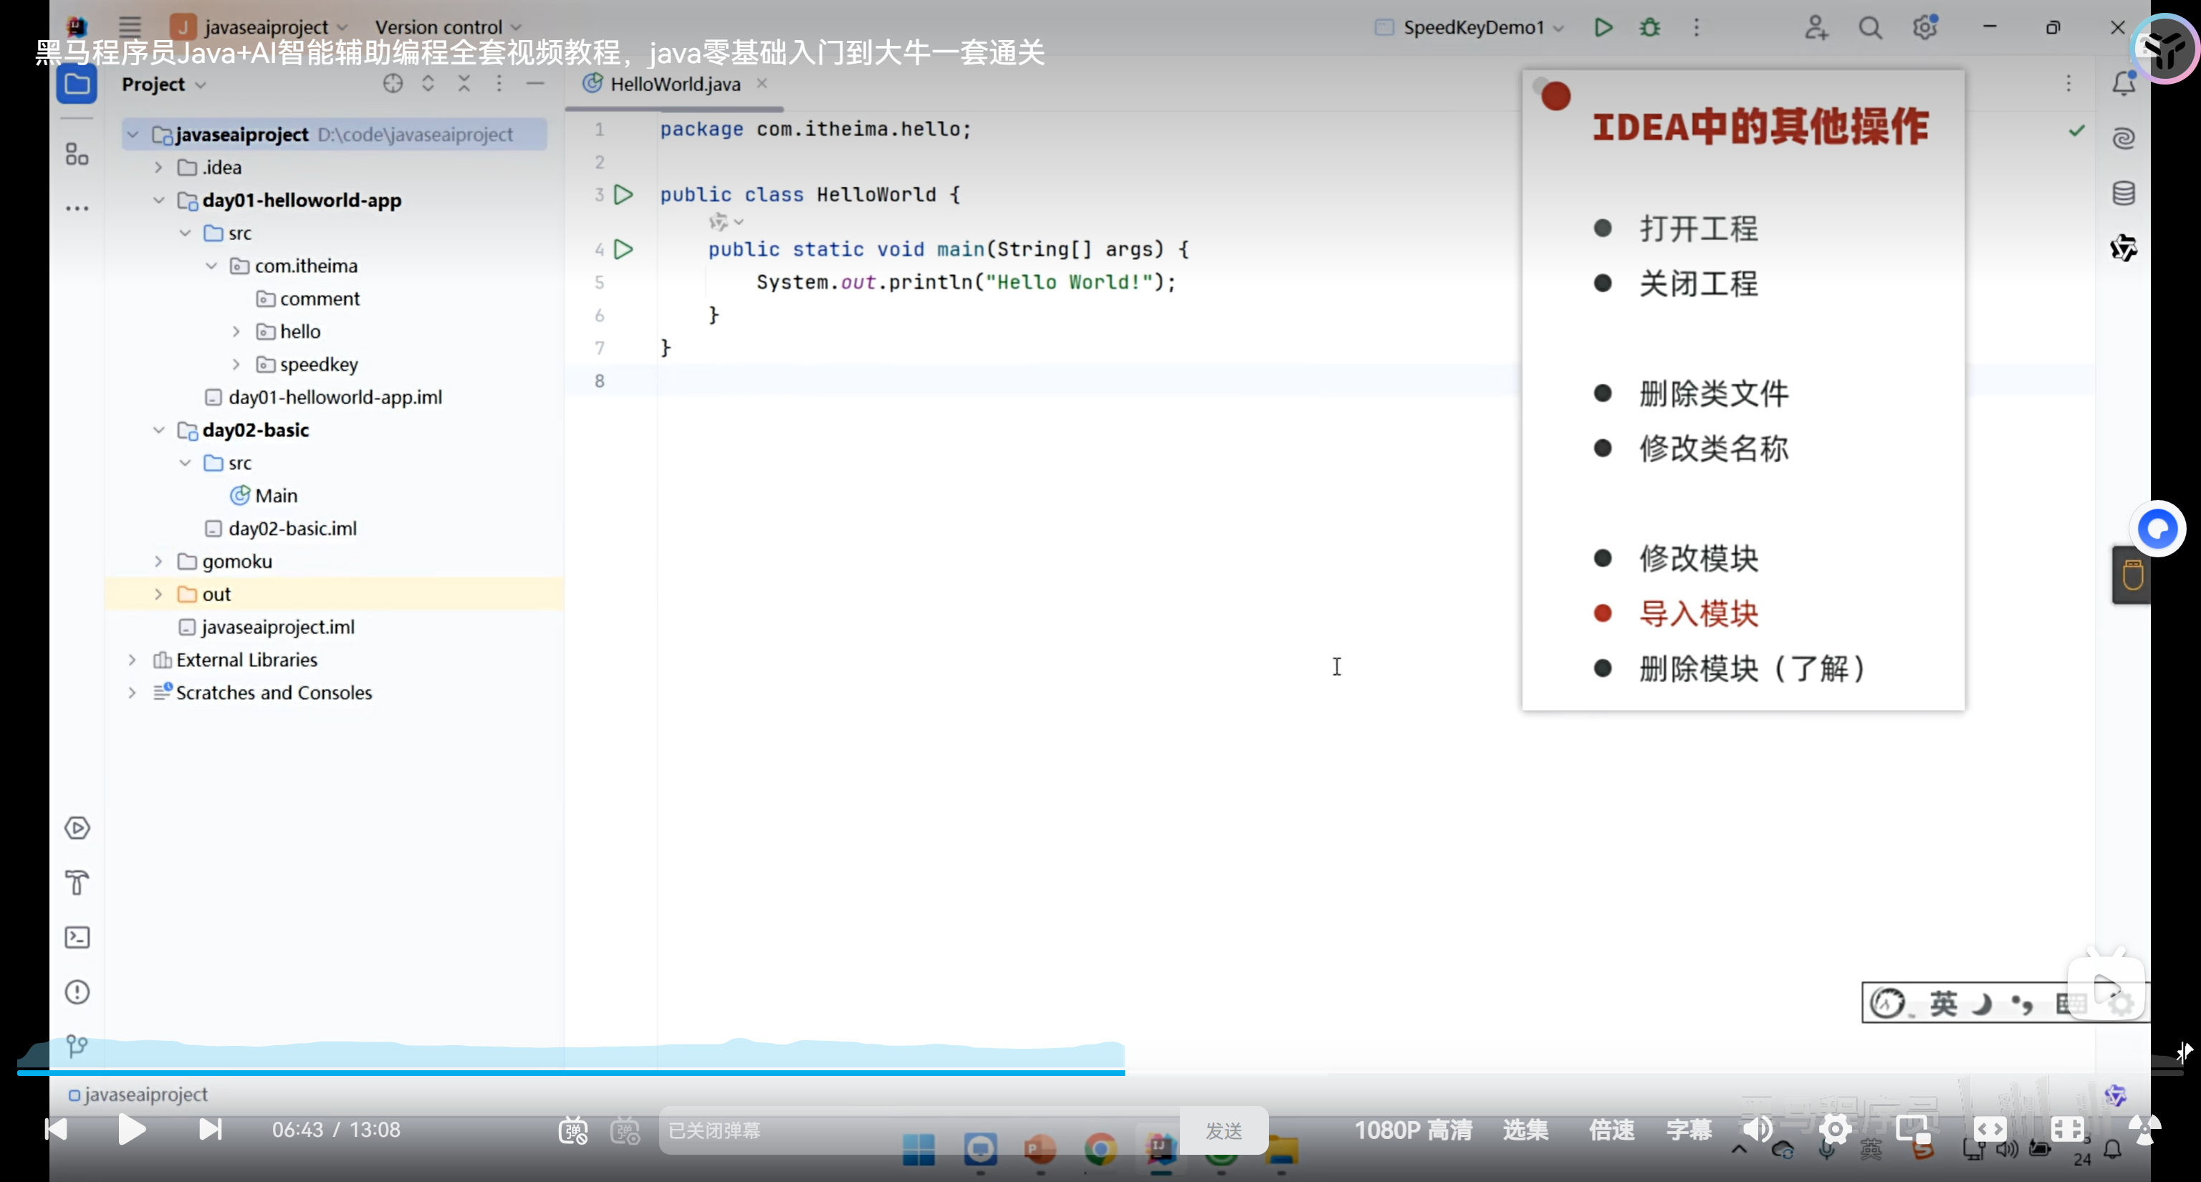Click the 发送 send button
Viewport: 2201px width, 1182px height.
tap(1223, 1130)
